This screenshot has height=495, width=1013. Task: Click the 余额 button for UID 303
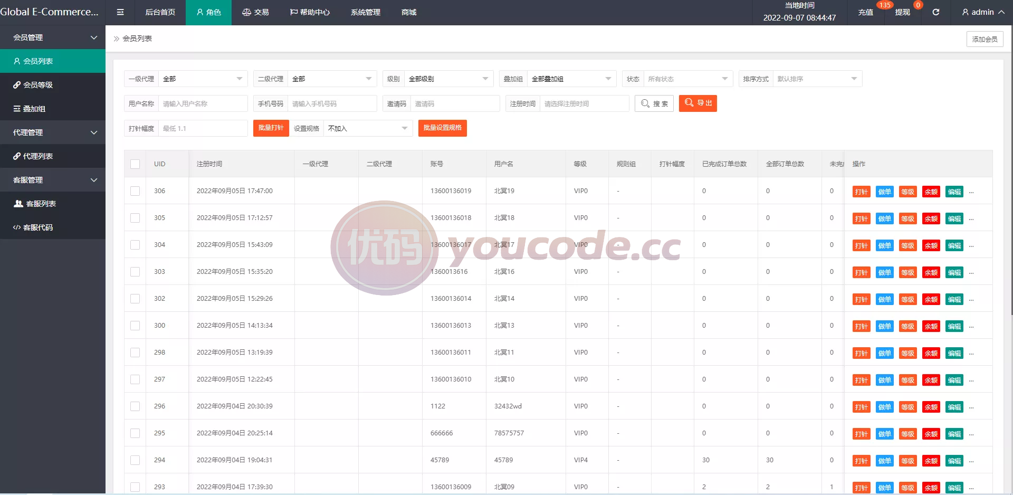pos(931,272)
